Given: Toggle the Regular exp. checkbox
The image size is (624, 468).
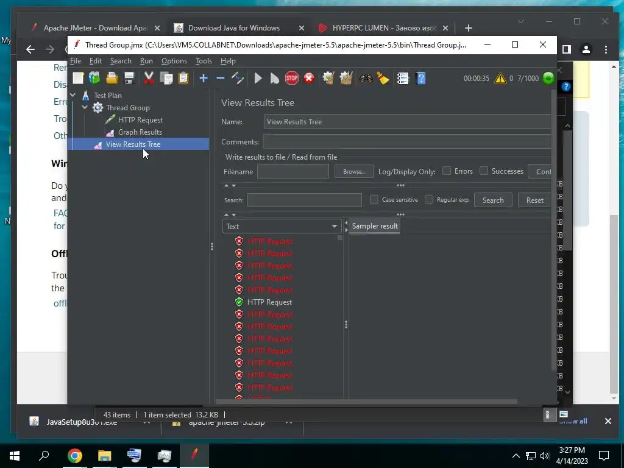Looking at the screenshot, I should pos(428,199).
